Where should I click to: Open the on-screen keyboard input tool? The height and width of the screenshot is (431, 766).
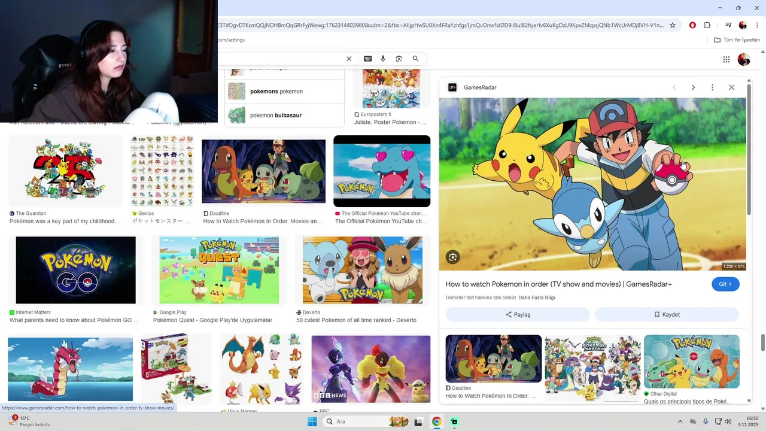(x=367, y=59)
